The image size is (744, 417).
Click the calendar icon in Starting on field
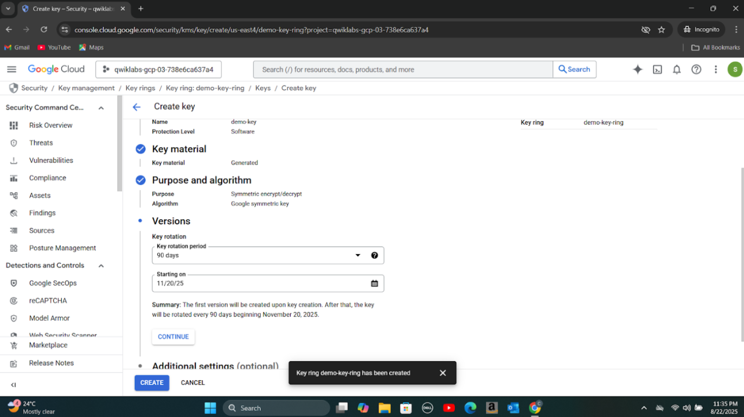(x=374, y=283)
